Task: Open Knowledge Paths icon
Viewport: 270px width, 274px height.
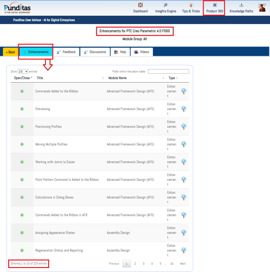Action: [x=241, y=5]
